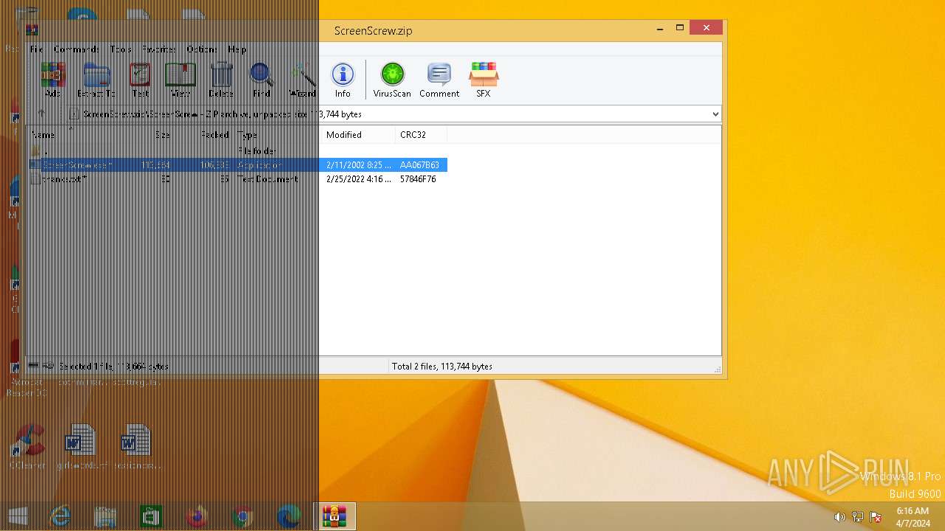This screenshot has width=945, height=531.
Task: Open the Help menu
Action: pos(237,49)
